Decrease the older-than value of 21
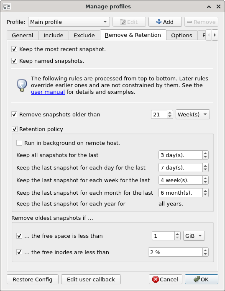225x291 pixels. tap(170, 116)
